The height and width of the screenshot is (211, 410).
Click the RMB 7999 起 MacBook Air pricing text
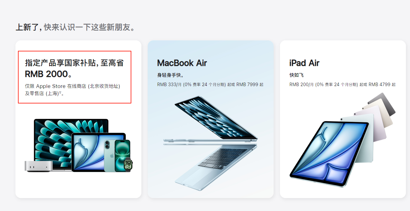pos(250,85)
